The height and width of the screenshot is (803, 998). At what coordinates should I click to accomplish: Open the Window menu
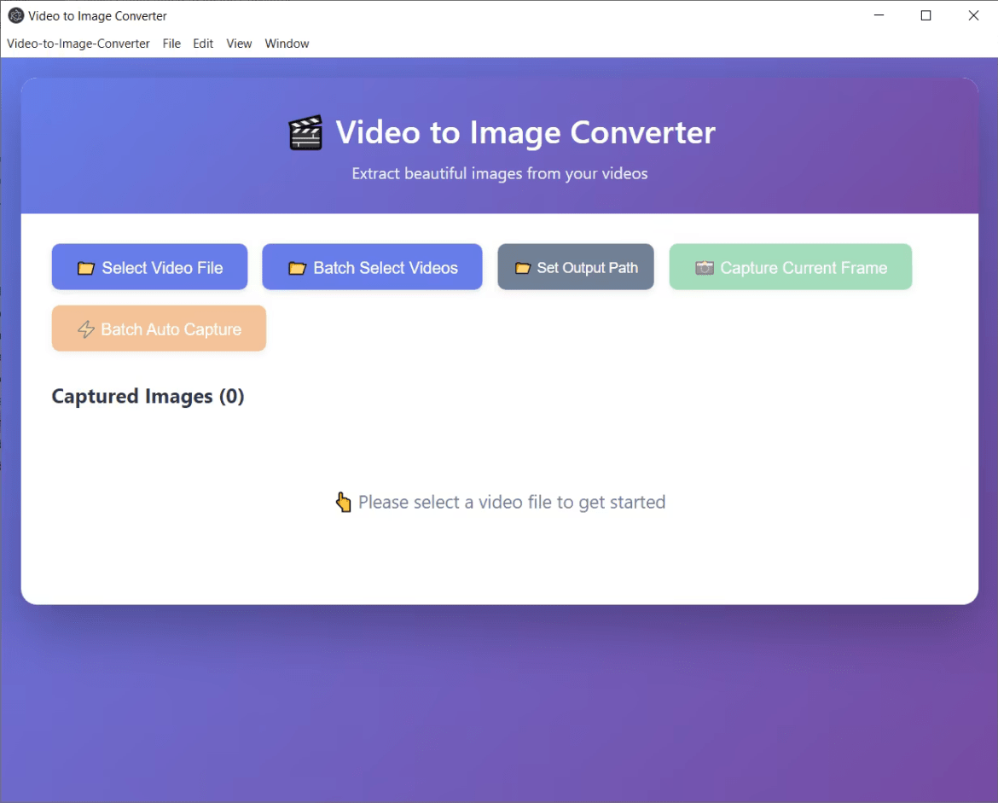(x=287, y=44)
